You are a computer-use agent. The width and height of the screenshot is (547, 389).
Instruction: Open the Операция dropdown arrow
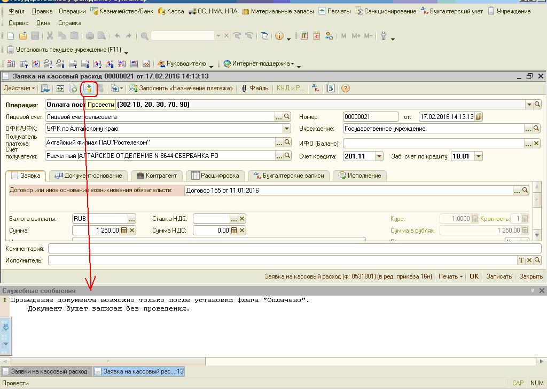tap(529, 105)
